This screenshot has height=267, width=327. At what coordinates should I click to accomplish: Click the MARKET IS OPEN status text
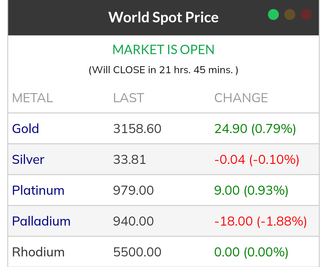click(x=163, y=50)
